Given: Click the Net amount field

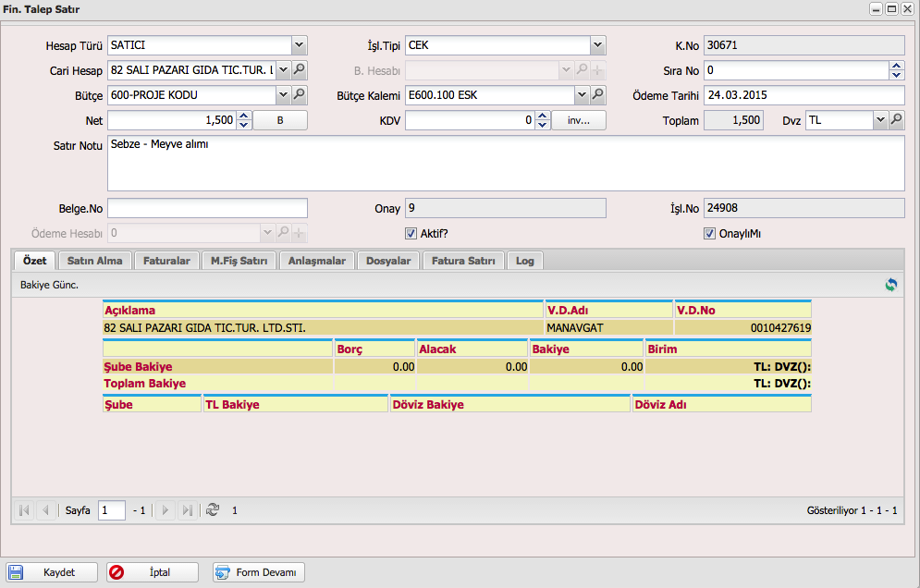Looking at the screenshot, I should [x=173, y=120].
